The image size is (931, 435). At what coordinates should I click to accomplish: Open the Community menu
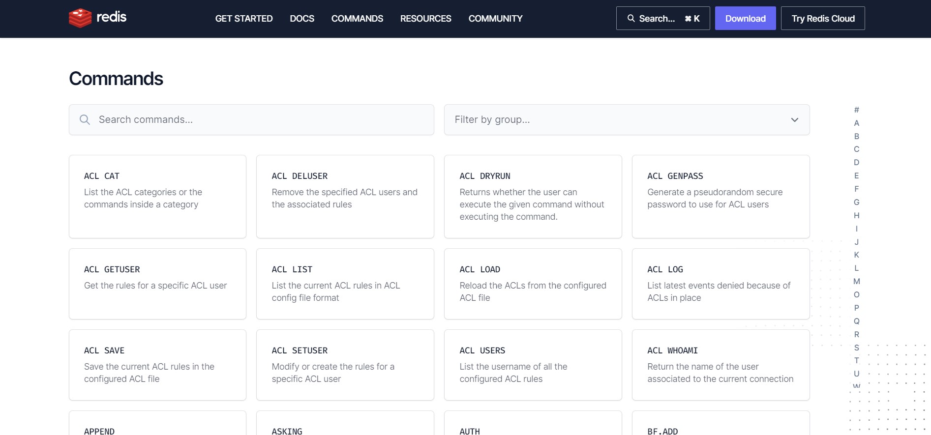click(495, 19)
